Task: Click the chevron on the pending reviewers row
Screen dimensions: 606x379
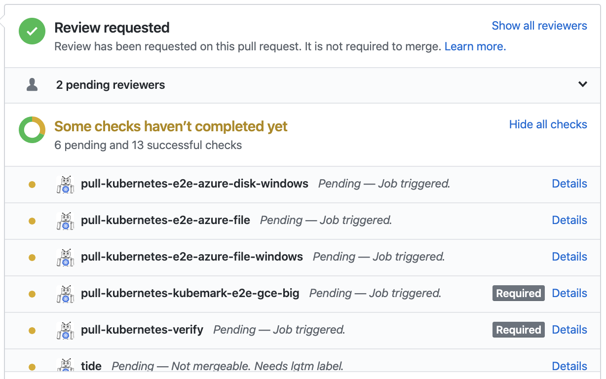Action: 582,84
